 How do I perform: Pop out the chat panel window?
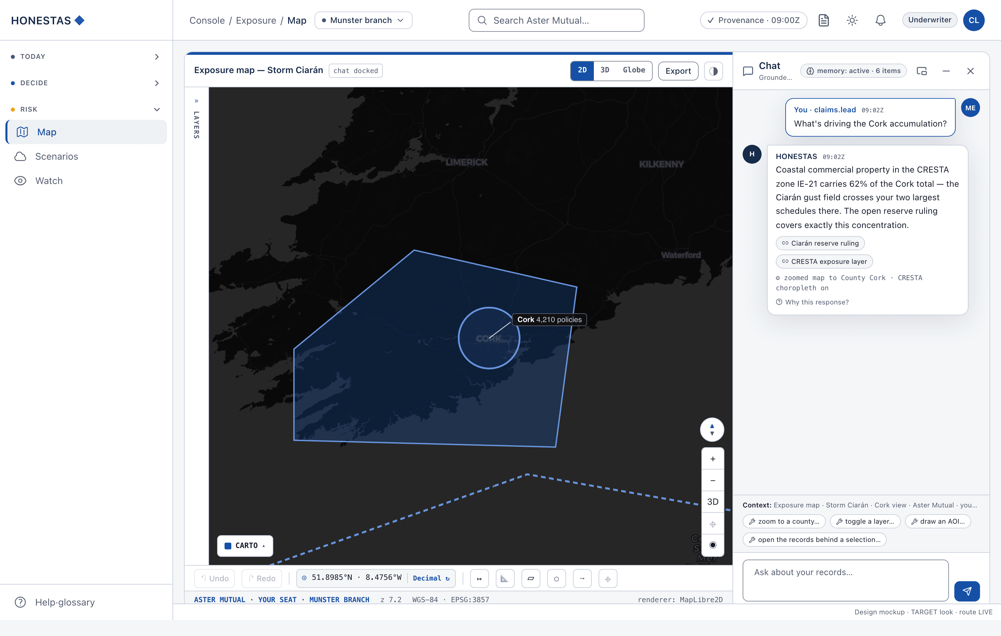[x=922, y=71]
